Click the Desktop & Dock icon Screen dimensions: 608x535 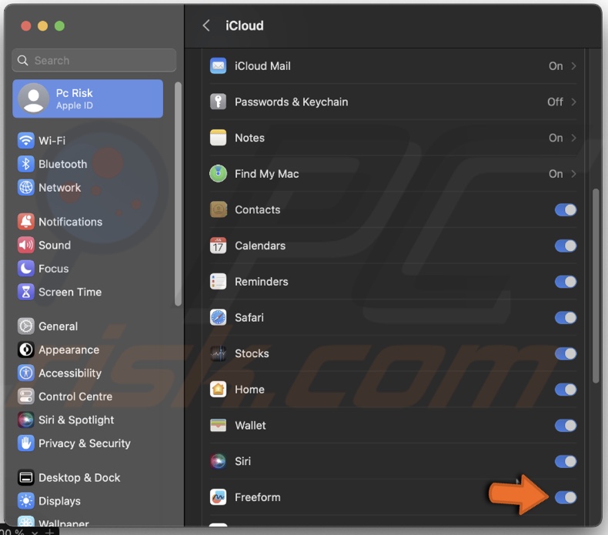pos(26,477)
